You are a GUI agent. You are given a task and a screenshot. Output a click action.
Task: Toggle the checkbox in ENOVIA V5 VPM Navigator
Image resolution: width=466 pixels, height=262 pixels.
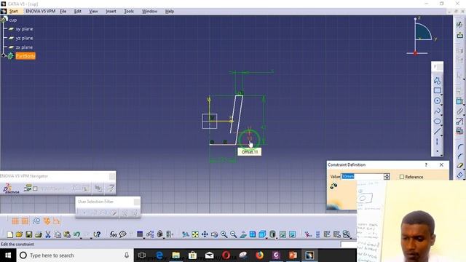click(x=35, y=188)
